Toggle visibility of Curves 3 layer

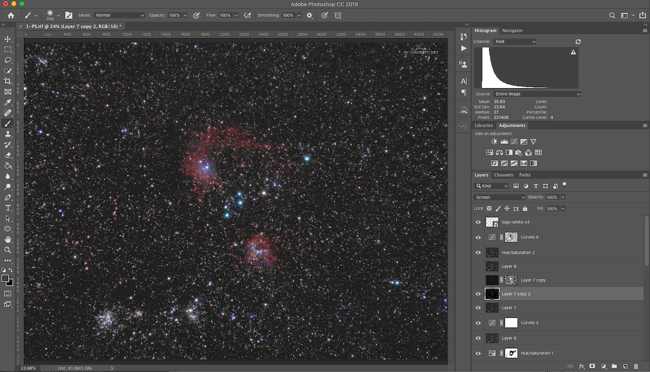[x=478, y=323]
